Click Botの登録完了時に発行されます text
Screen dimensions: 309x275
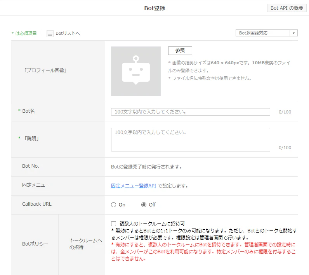click(x=146, y=167)
